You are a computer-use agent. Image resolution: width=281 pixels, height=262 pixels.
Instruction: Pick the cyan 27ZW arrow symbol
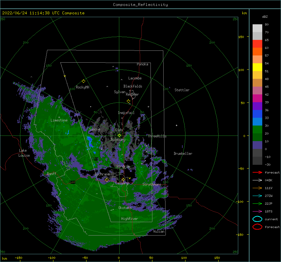tap(257, 196)
